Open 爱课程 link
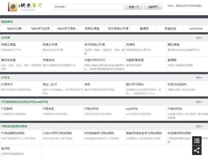This screenshot has width=208, height=160. 172,60
